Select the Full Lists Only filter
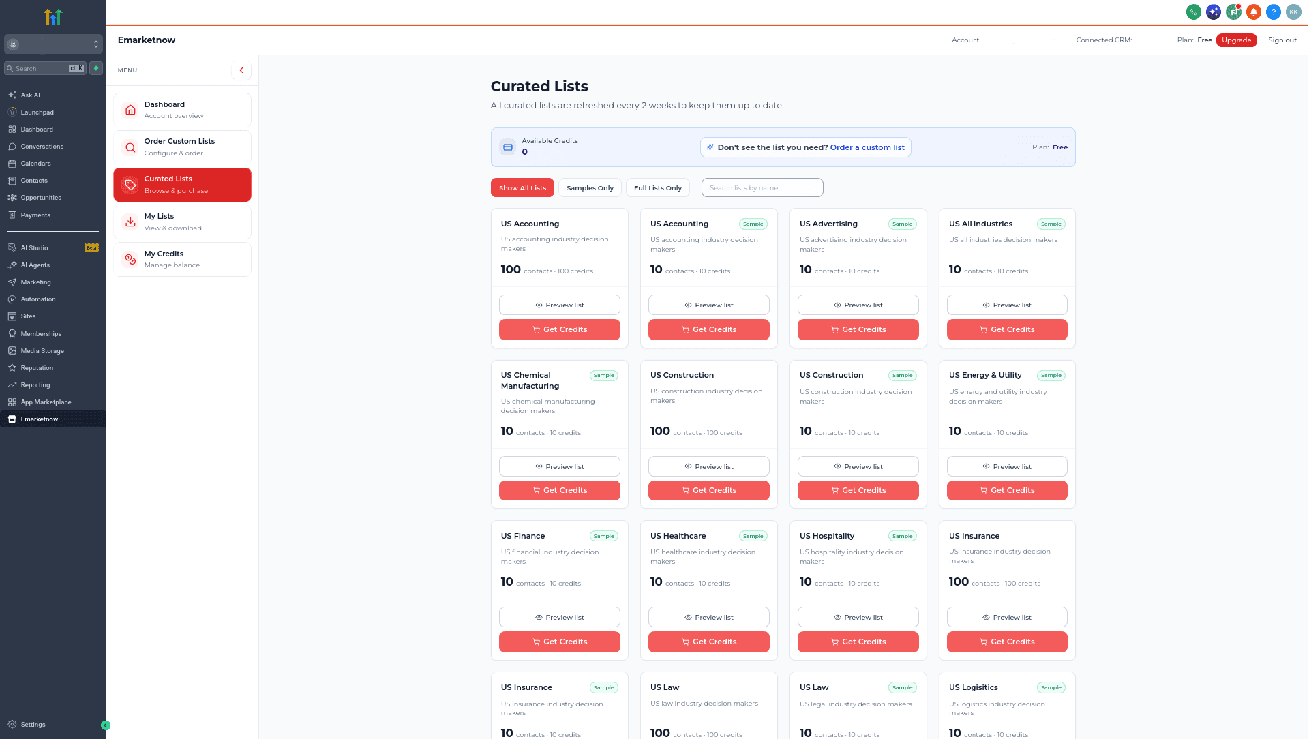The image size is (1309, 739). 658,187
